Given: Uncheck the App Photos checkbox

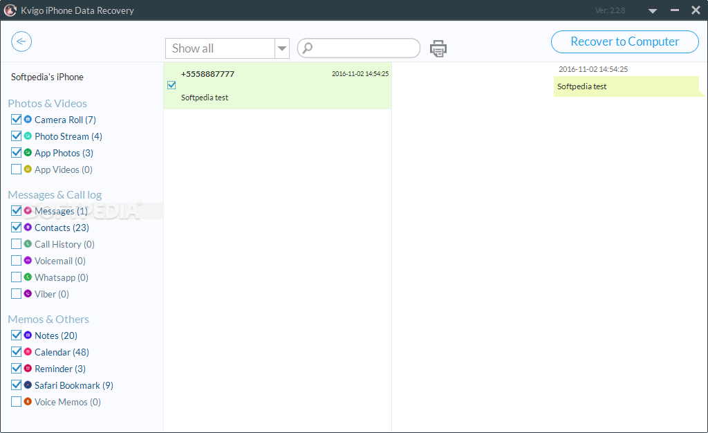Looking at the screenshot, I should (17, 153).
